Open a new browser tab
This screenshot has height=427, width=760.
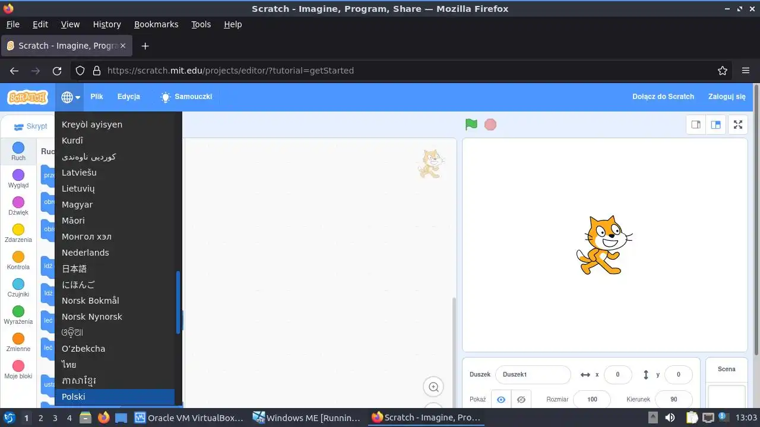tap(145, 46)
